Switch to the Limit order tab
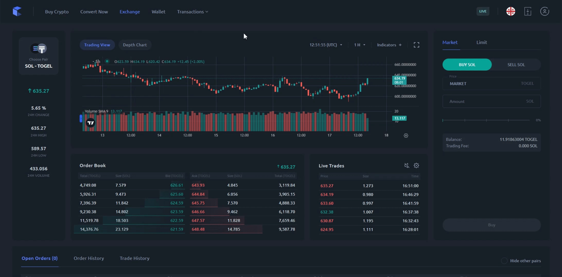The image size is (562, 277). click(481, 42)
